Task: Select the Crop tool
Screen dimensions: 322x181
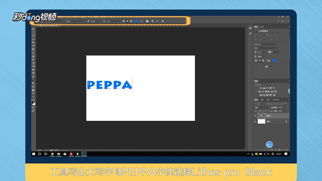Action: click(33, 42)
